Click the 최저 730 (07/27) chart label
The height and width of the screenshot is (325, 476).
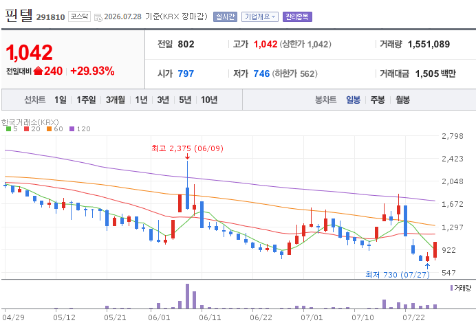coord(398,275)
